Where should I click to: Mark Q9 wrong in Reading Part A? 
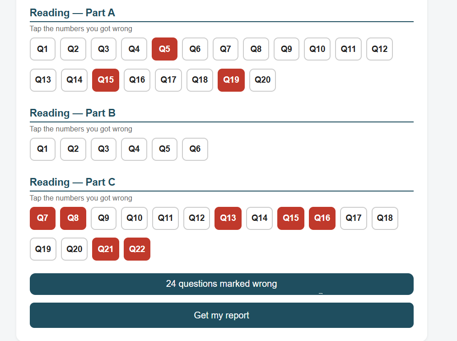click(286, 49)
